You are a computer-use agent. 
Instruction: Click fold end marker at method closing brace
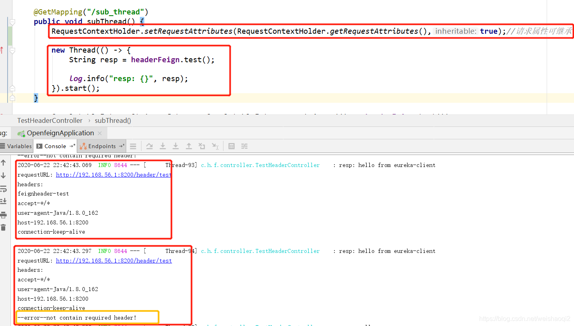coord(12,98)
